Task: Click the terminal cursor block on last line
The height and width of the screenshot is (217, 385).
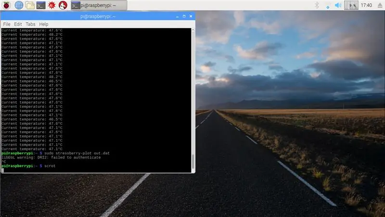Action: pyautogui.click(x=3, y=170)
